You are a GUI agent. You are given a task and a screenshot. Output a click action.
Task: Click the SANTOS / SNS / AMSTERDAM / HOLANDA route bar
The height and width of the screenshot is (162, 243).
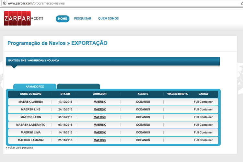(113, 61)
